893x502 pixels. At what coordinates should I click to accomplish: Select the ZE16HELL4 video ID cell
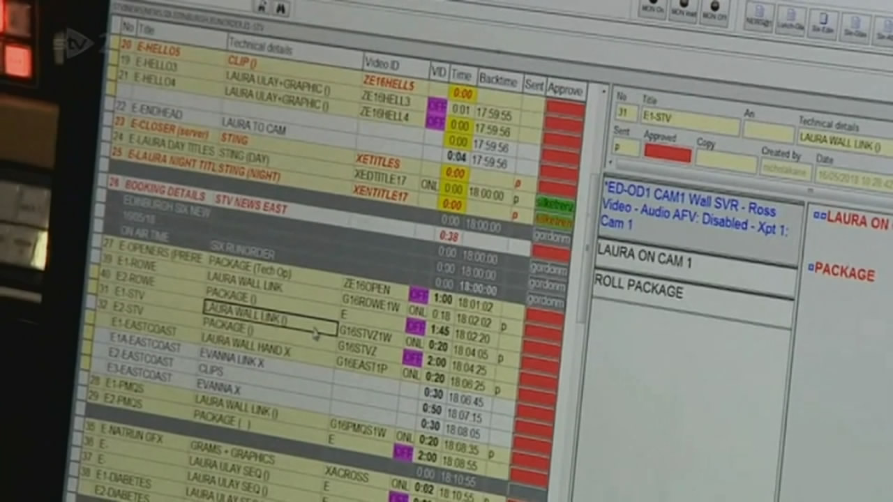pyautogui.click(x=384, y=114)
